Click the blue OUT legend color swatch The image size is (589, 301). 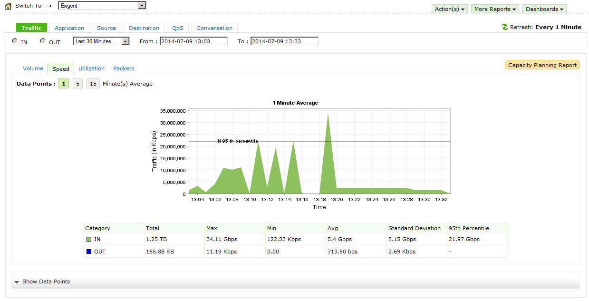coord(89,252)
